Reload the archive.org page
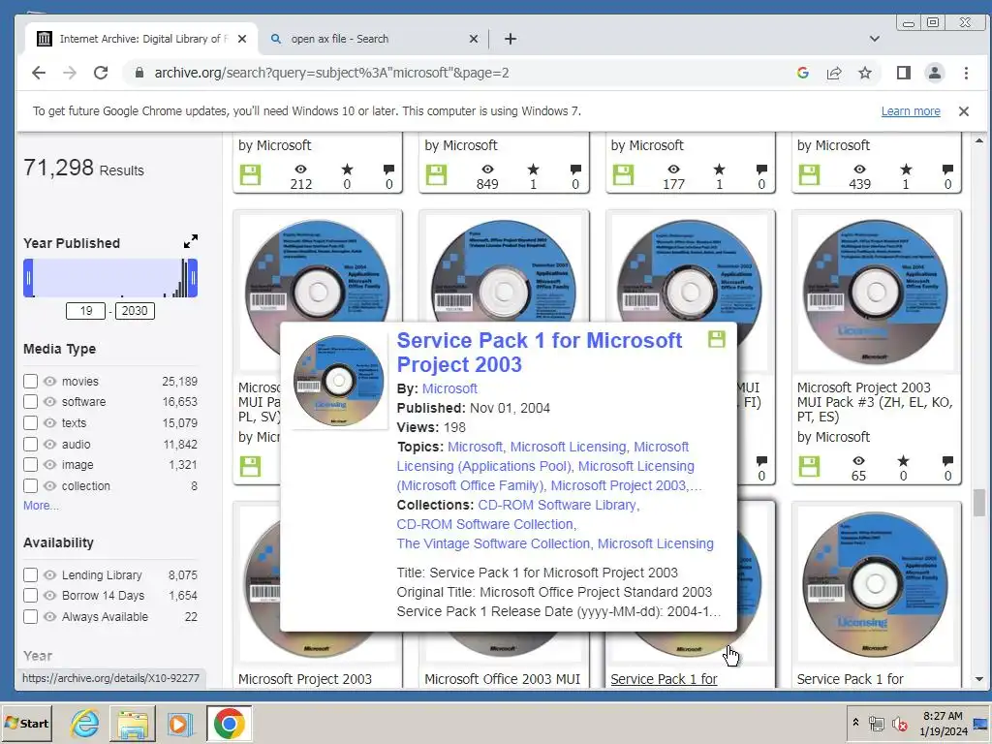The height and width of the screenshot is (744, 992). [101, 73]
